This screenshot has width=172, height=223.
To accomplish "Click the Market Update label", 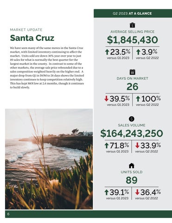I will tap(26, 30).
